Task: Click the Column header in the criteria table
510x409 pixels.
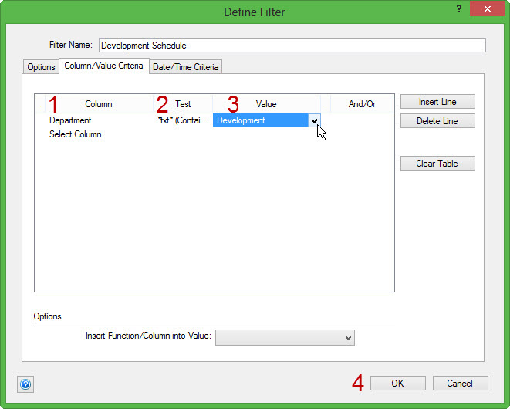Action: click(x=98, y=104)
